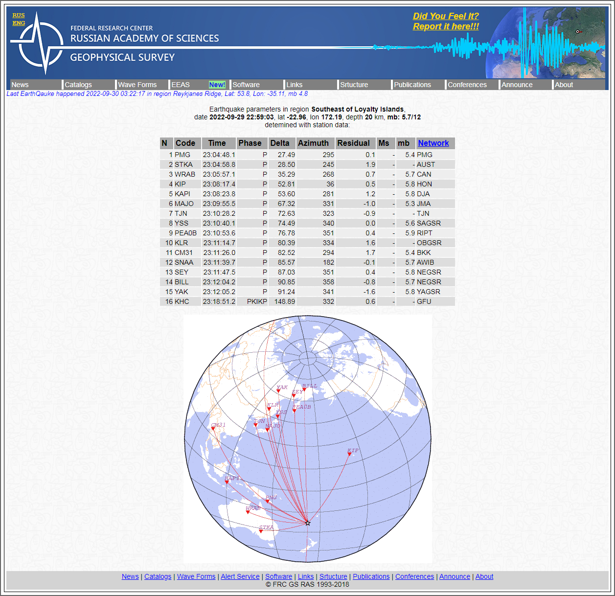The width and height of the screenshot is (615, 596).
Task: Select the STKA station marker on map
Action: pos(261,531)
